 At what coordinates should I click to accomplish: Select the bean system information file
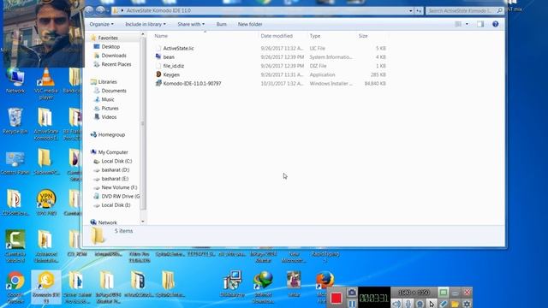(x=169, y=57)
